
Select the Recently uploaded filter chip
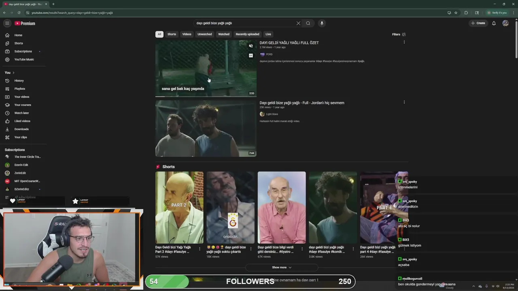coord(247,34)
